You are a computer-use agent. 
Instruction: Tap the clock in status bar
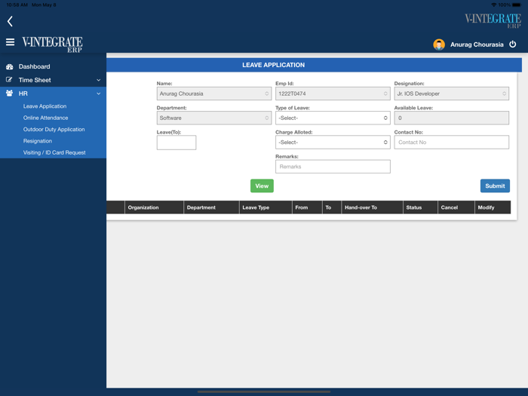pos(17,5)
